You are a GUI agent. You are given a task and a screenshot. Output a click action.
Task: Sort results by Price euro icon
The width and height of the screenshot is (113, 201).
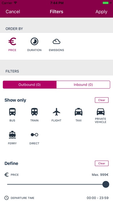pos(12,41)
